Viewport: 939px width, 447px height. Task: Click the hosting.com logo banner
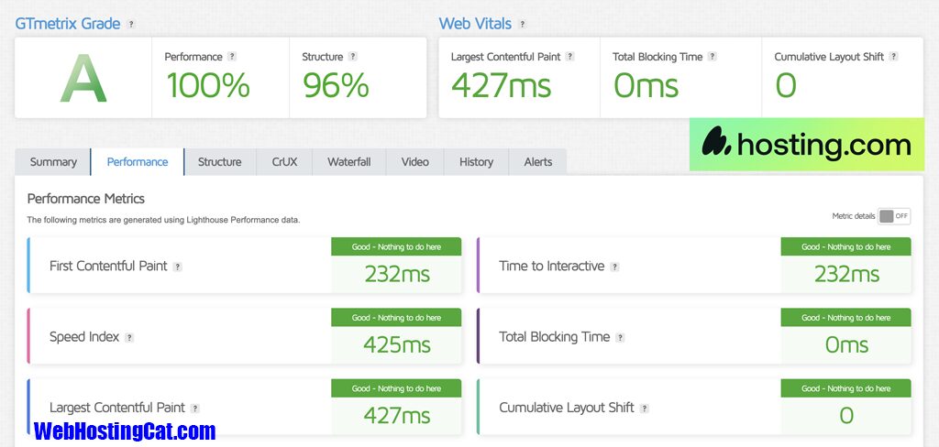807,144
